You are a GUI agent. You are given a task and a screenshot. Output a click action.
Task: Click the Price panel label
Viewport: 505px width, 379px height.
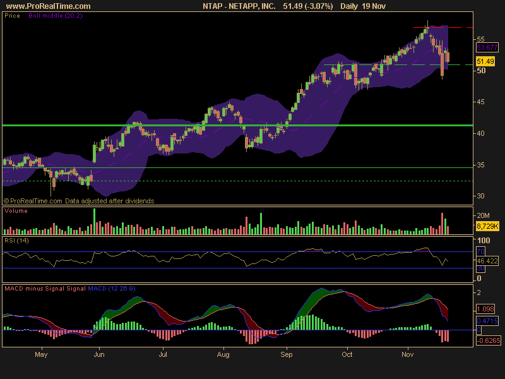[12, 15]
